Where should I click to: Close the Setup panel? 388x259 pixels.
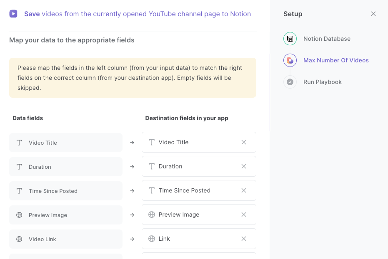(x=373, y=14)
